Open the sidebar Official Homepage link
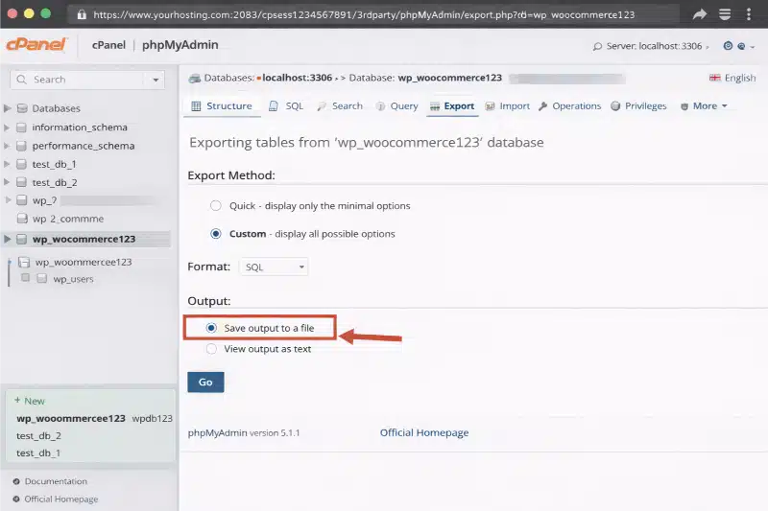The image size is (768, 511). point(61,499)
